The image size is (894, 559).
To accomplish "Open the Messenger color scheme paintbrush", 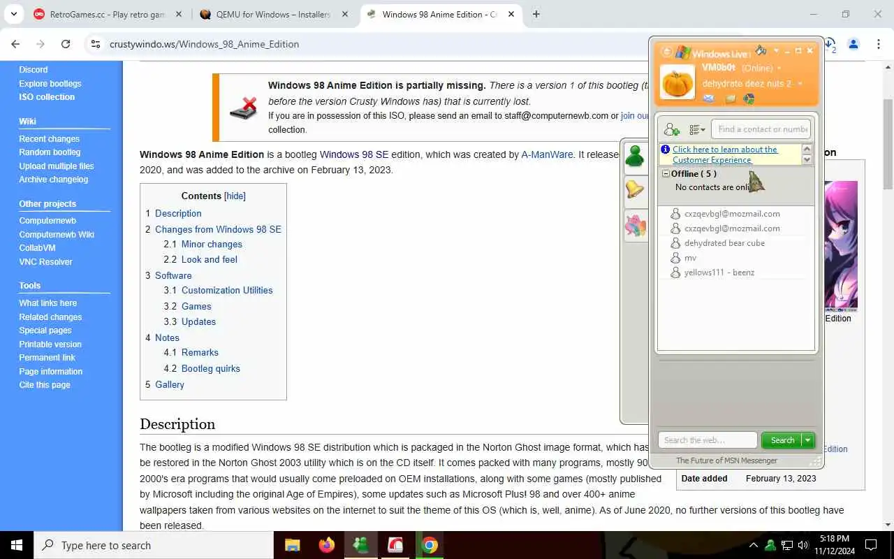I will (761, 50).
